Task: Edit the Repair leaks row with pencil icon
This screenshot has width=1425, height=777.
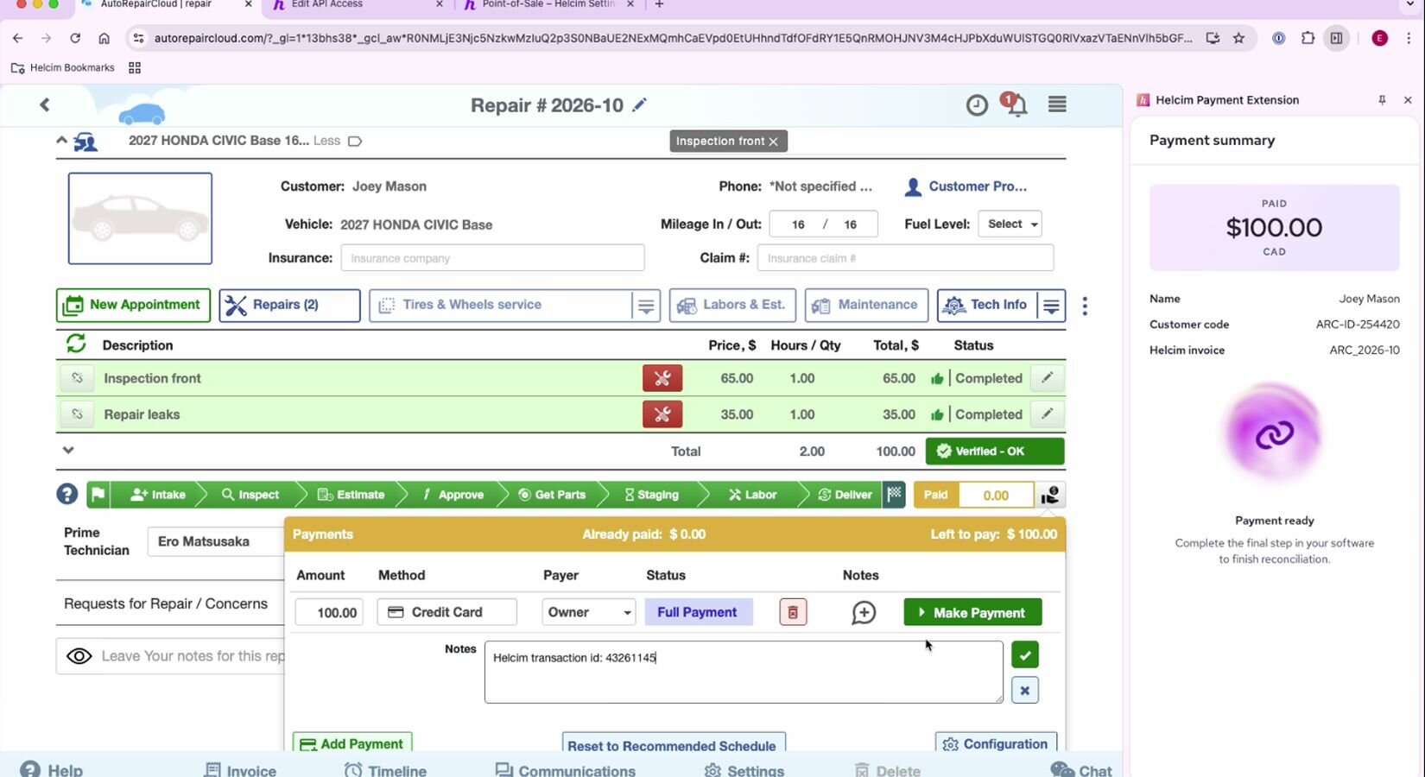Action: point(1047,414)
